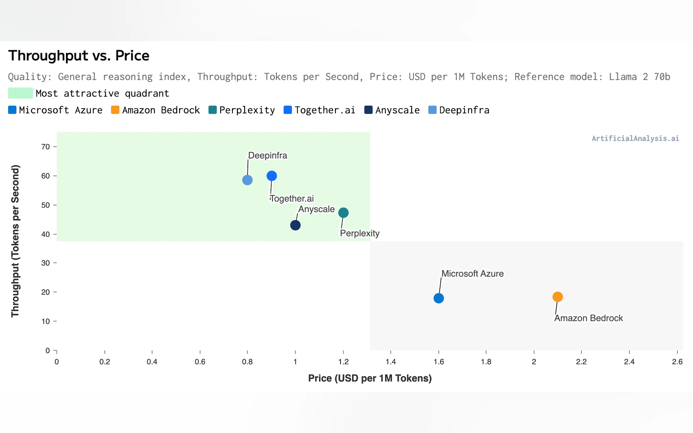Click the Throughput vs. Price heading

[x=79, y=56]
